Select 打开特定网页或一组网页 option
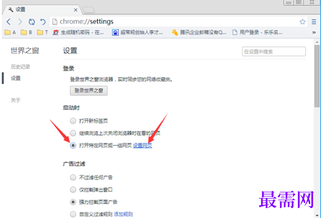This screenshot has height=218, width=325. (x=73, y=146)
